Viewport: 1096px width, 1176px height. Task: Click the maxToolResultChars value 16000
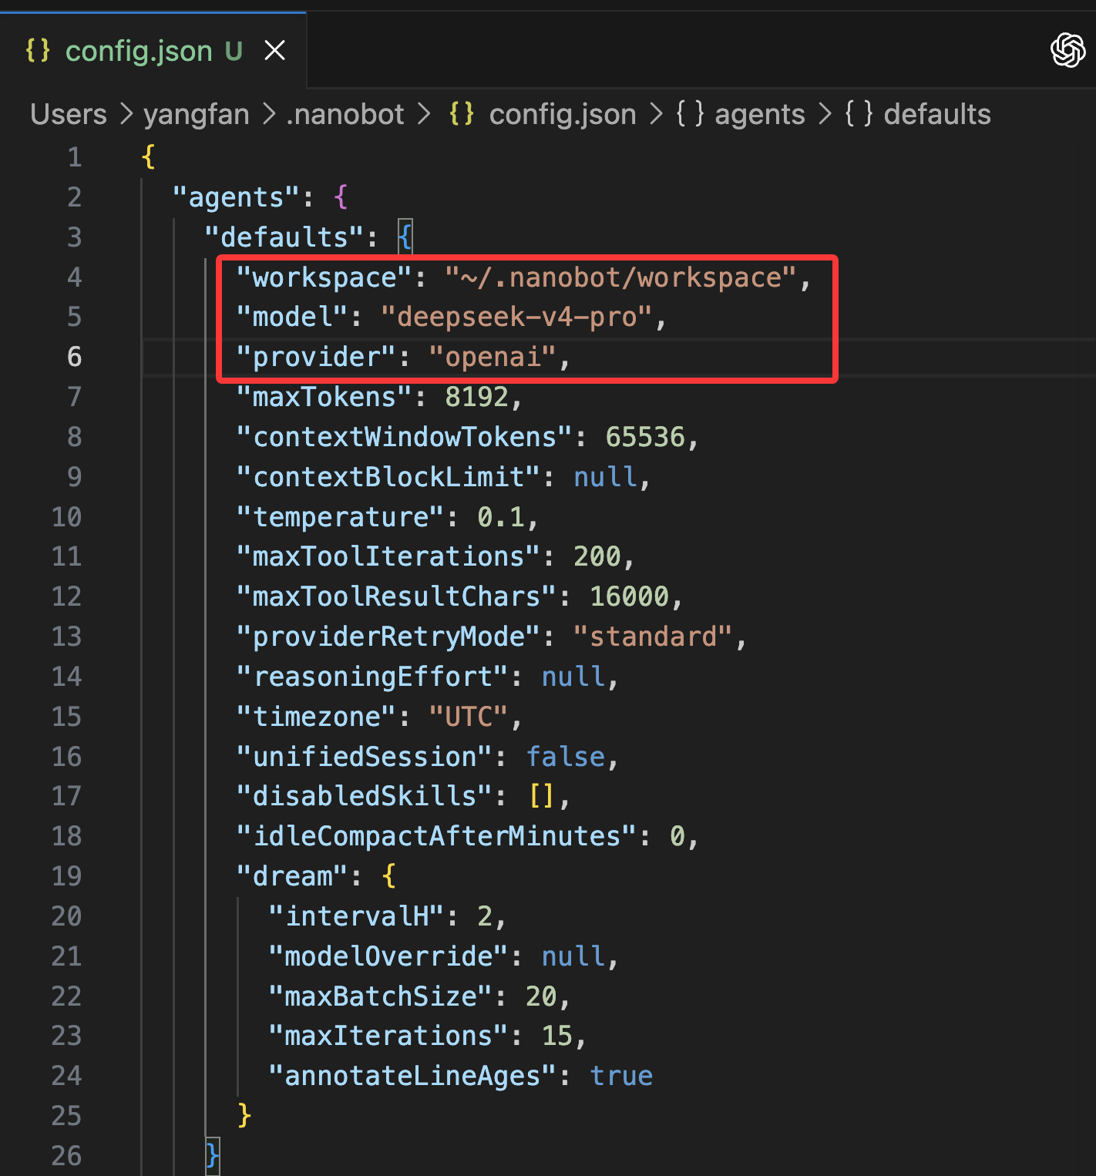(629, 596)
